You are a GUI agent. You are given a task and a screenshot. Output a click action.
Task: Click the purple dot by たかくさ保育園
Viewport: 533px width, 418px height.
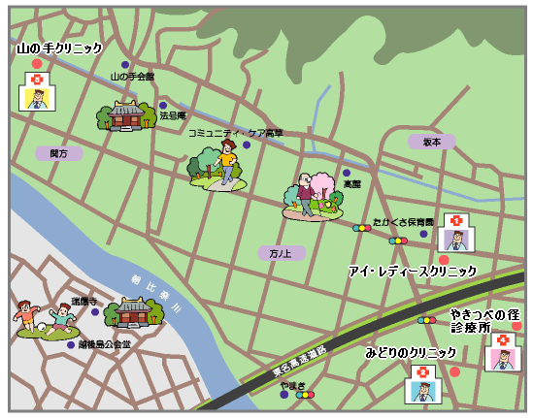coord(423,234)
